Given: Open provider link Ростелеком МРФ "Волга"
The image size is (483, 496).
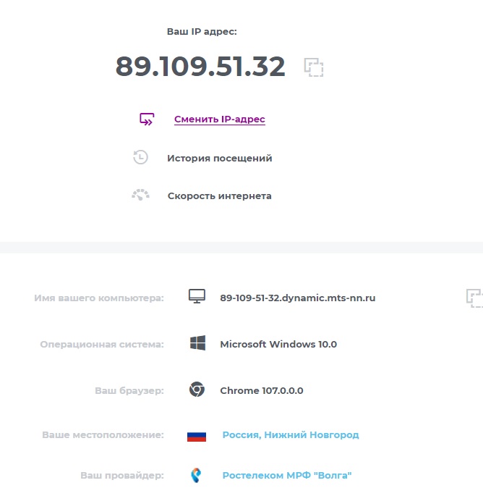Looking at the screenshot, I should point(286,476).
